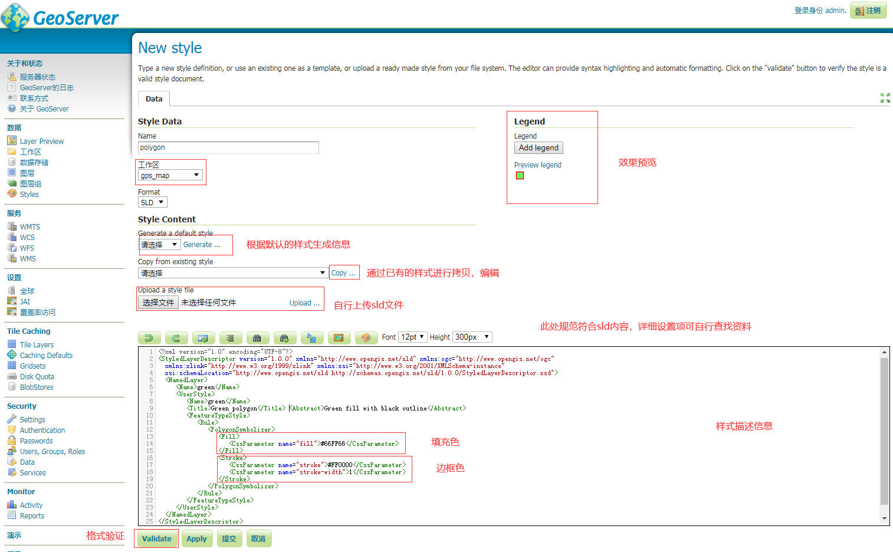Click the Tile Layers icon
893x552 pixels.
coord(12,344)
